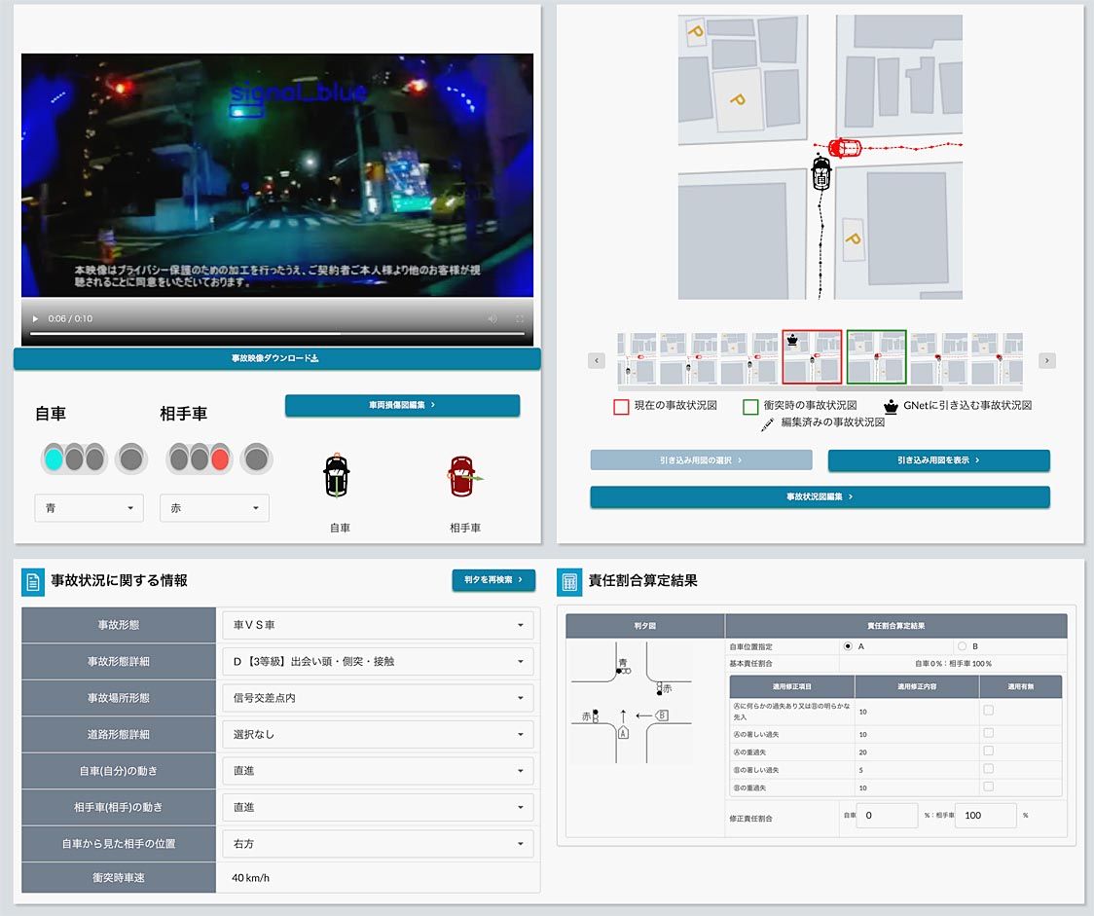Click the black car on the map

[822, 174]
